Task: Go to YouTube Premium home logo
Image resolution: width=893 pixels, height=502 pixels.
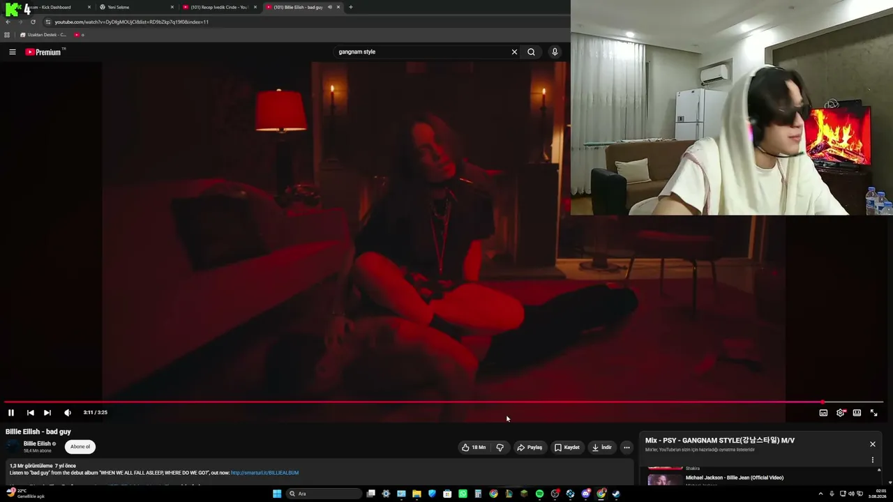Action: (x=43, y=52)
